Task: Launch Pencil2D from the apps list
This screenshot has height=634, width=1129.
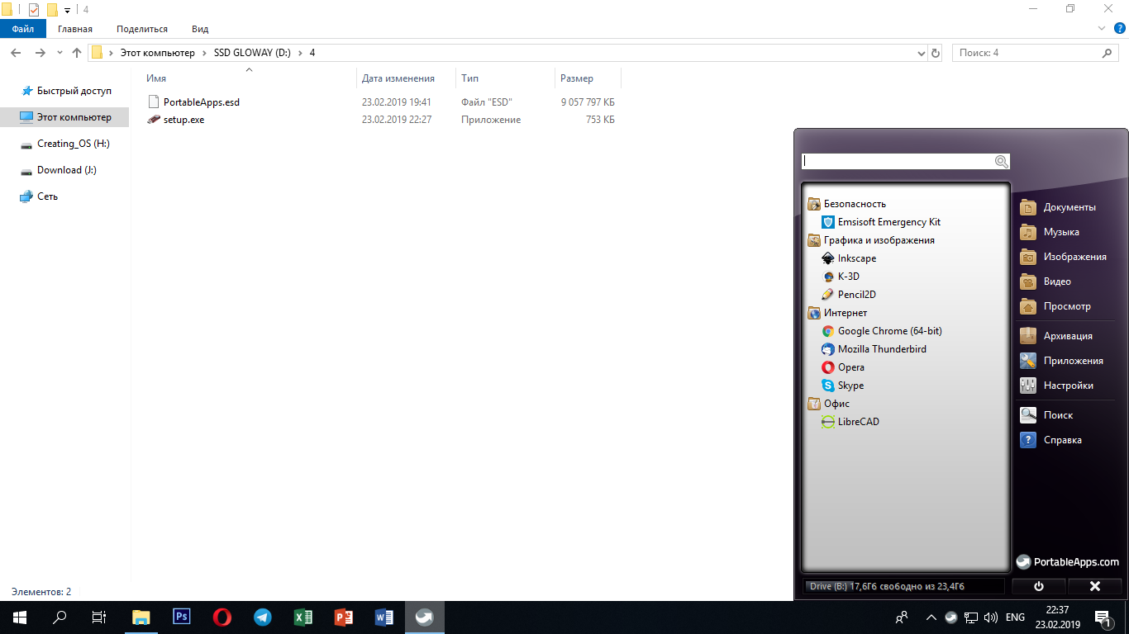Action: click(849, 295)
